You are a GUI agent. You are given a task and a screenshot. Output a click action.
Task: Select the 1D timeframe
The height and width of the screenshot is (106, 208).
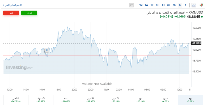pos(152,5)
